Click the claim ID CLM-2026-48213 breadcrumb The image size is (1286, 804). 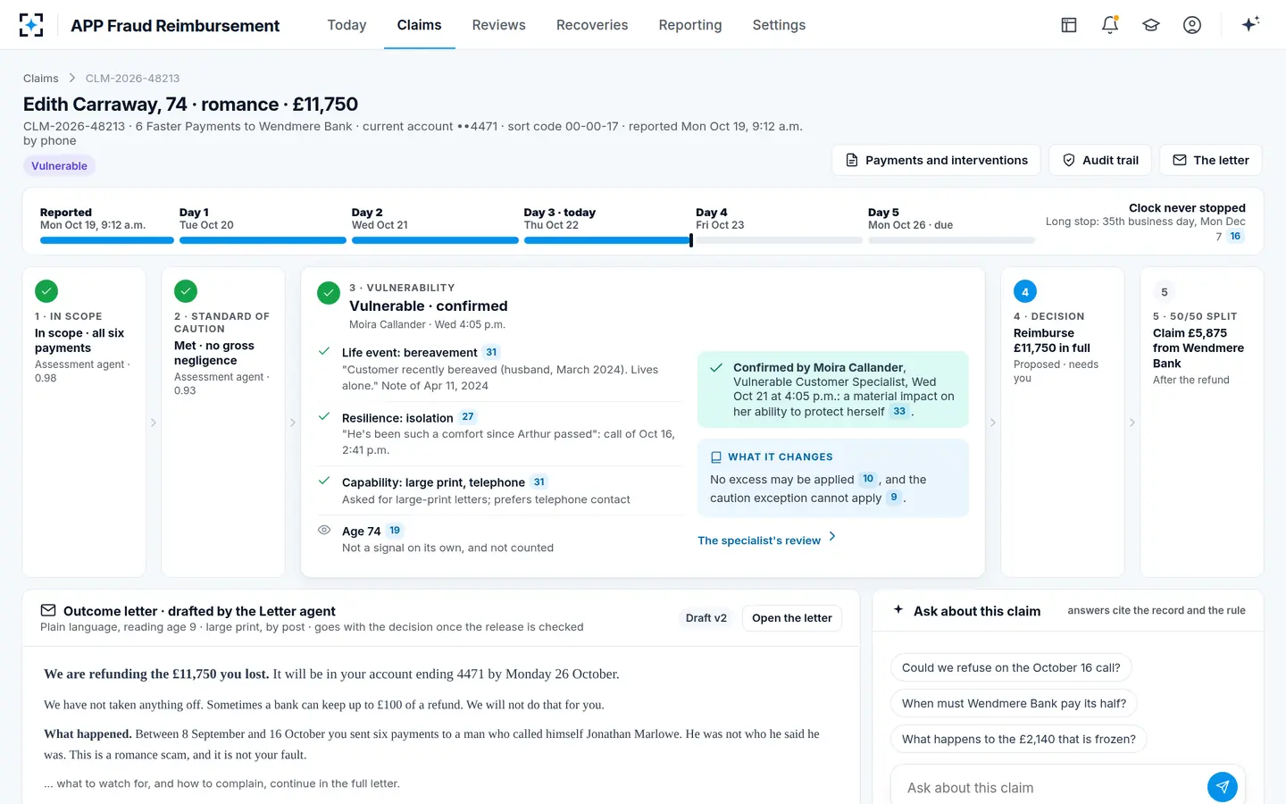(x=132, y=78)
